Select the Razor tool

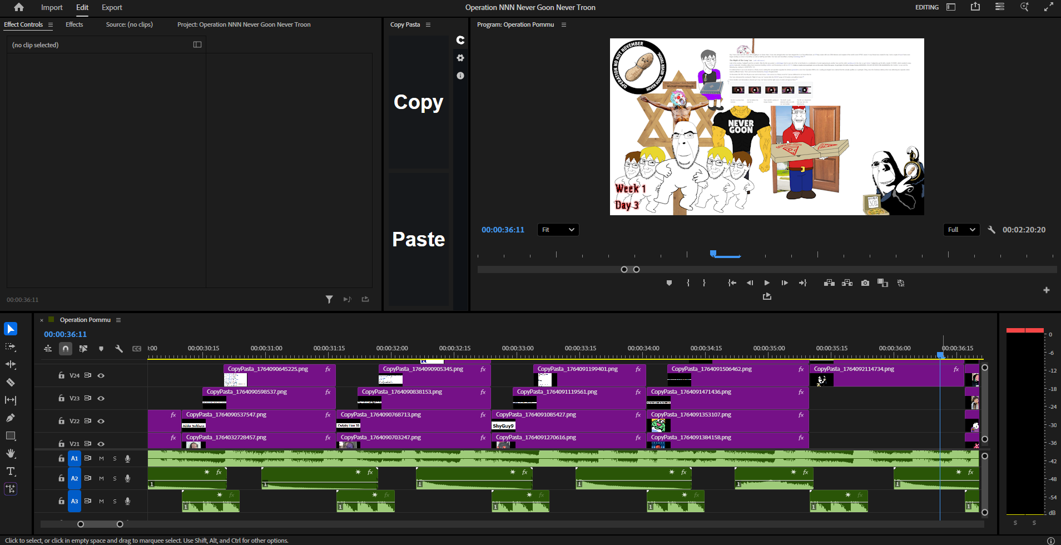11,383
